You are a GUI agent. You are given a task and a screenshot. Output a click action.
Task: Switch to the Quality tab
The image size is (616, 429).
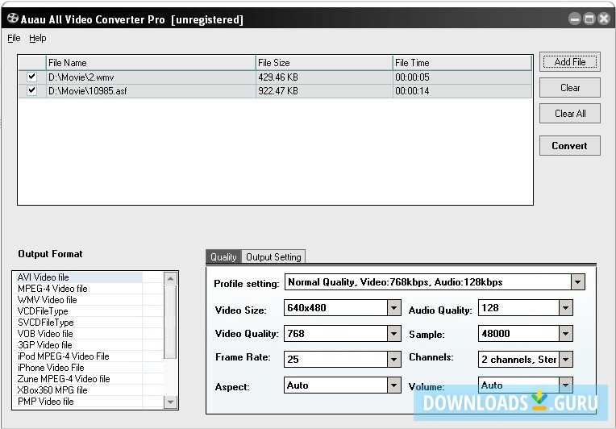click(x=223, y=257)
